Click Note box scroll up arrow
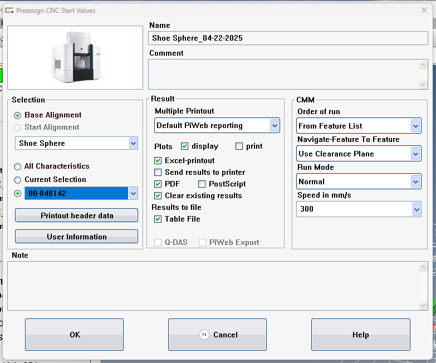The width and height of the screenshot is (436, 363). click(x=423, y=267)
